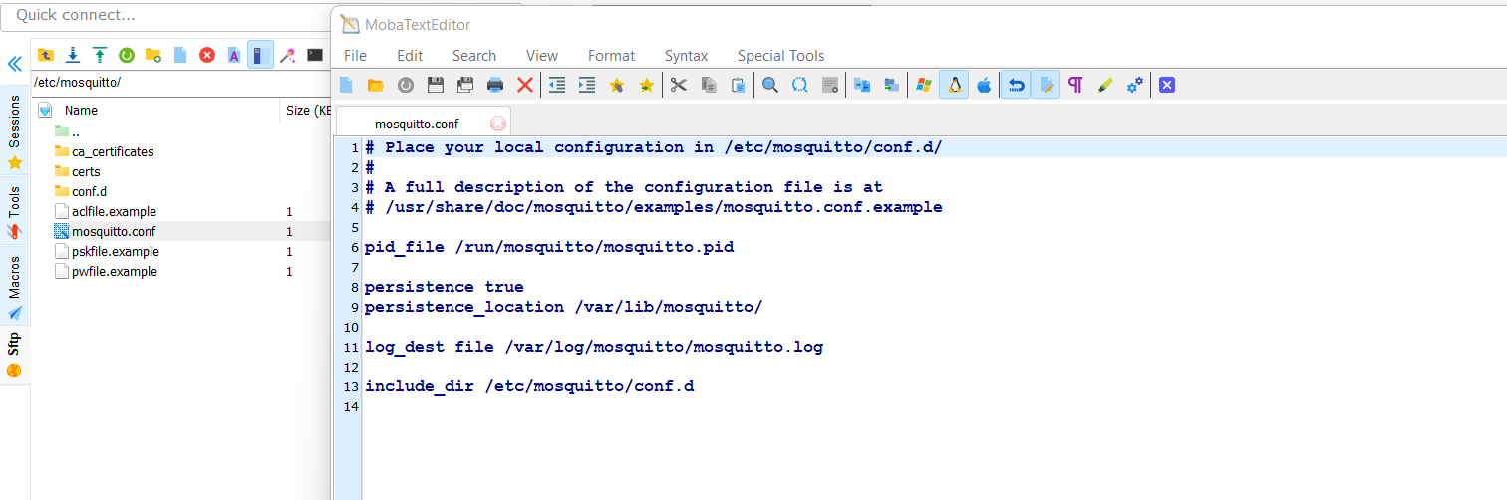Create new folder in SFTP browser
1507x500 pixels.
click(153, 55)
